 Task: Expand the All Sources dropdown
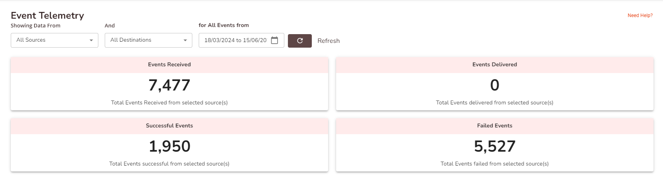(55, 40)
